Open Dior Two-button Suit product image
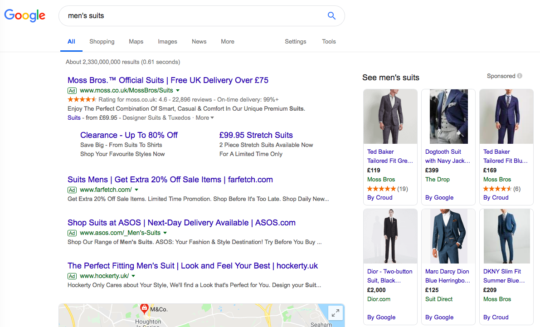Image resolution: width=540 pixels, height=327 pixels. click(390, 236)
